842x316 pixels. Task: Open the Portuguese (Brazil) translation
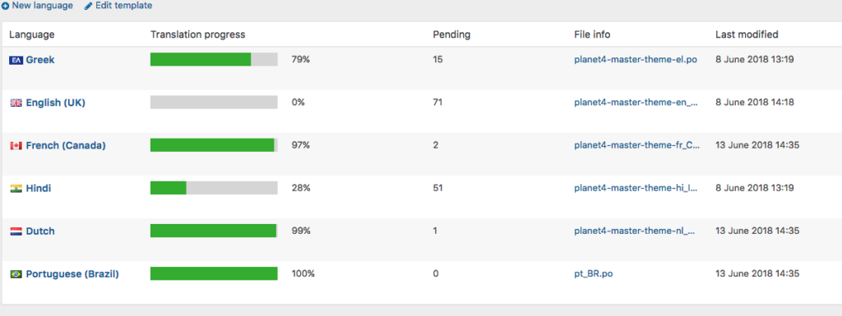pyautogui.click(x=72, y=274)
